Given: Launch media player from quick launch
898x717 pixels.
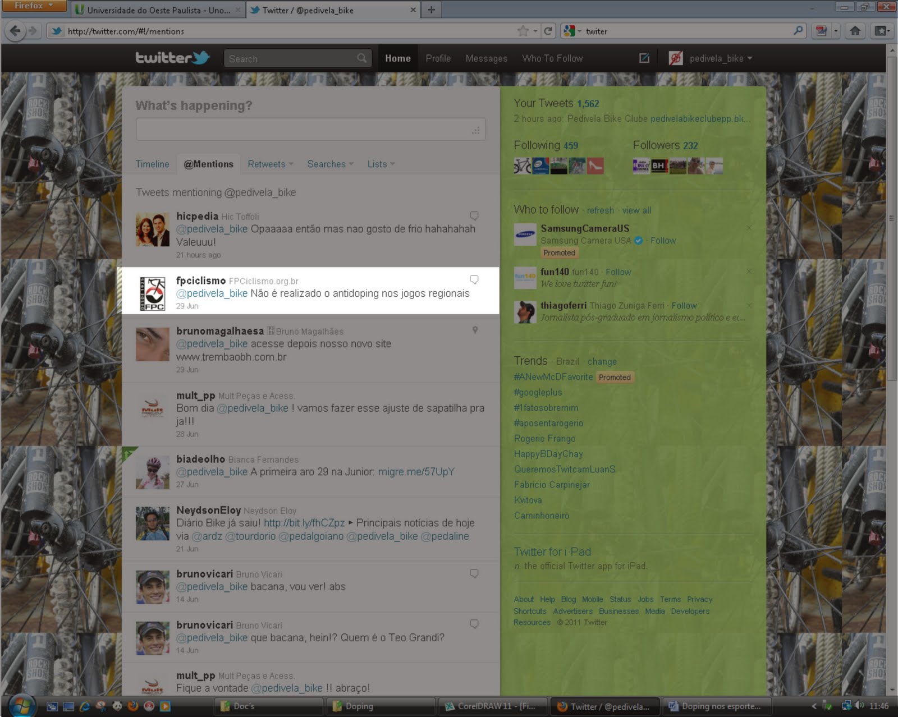Looking at the screenshot, I should [x=165, y=706].
